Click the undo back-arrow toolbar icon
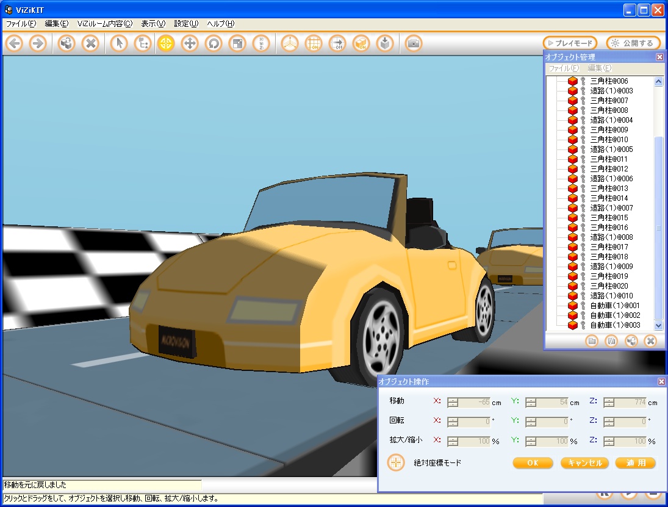Screen dimensions: 668x507 tap(15, 43)
